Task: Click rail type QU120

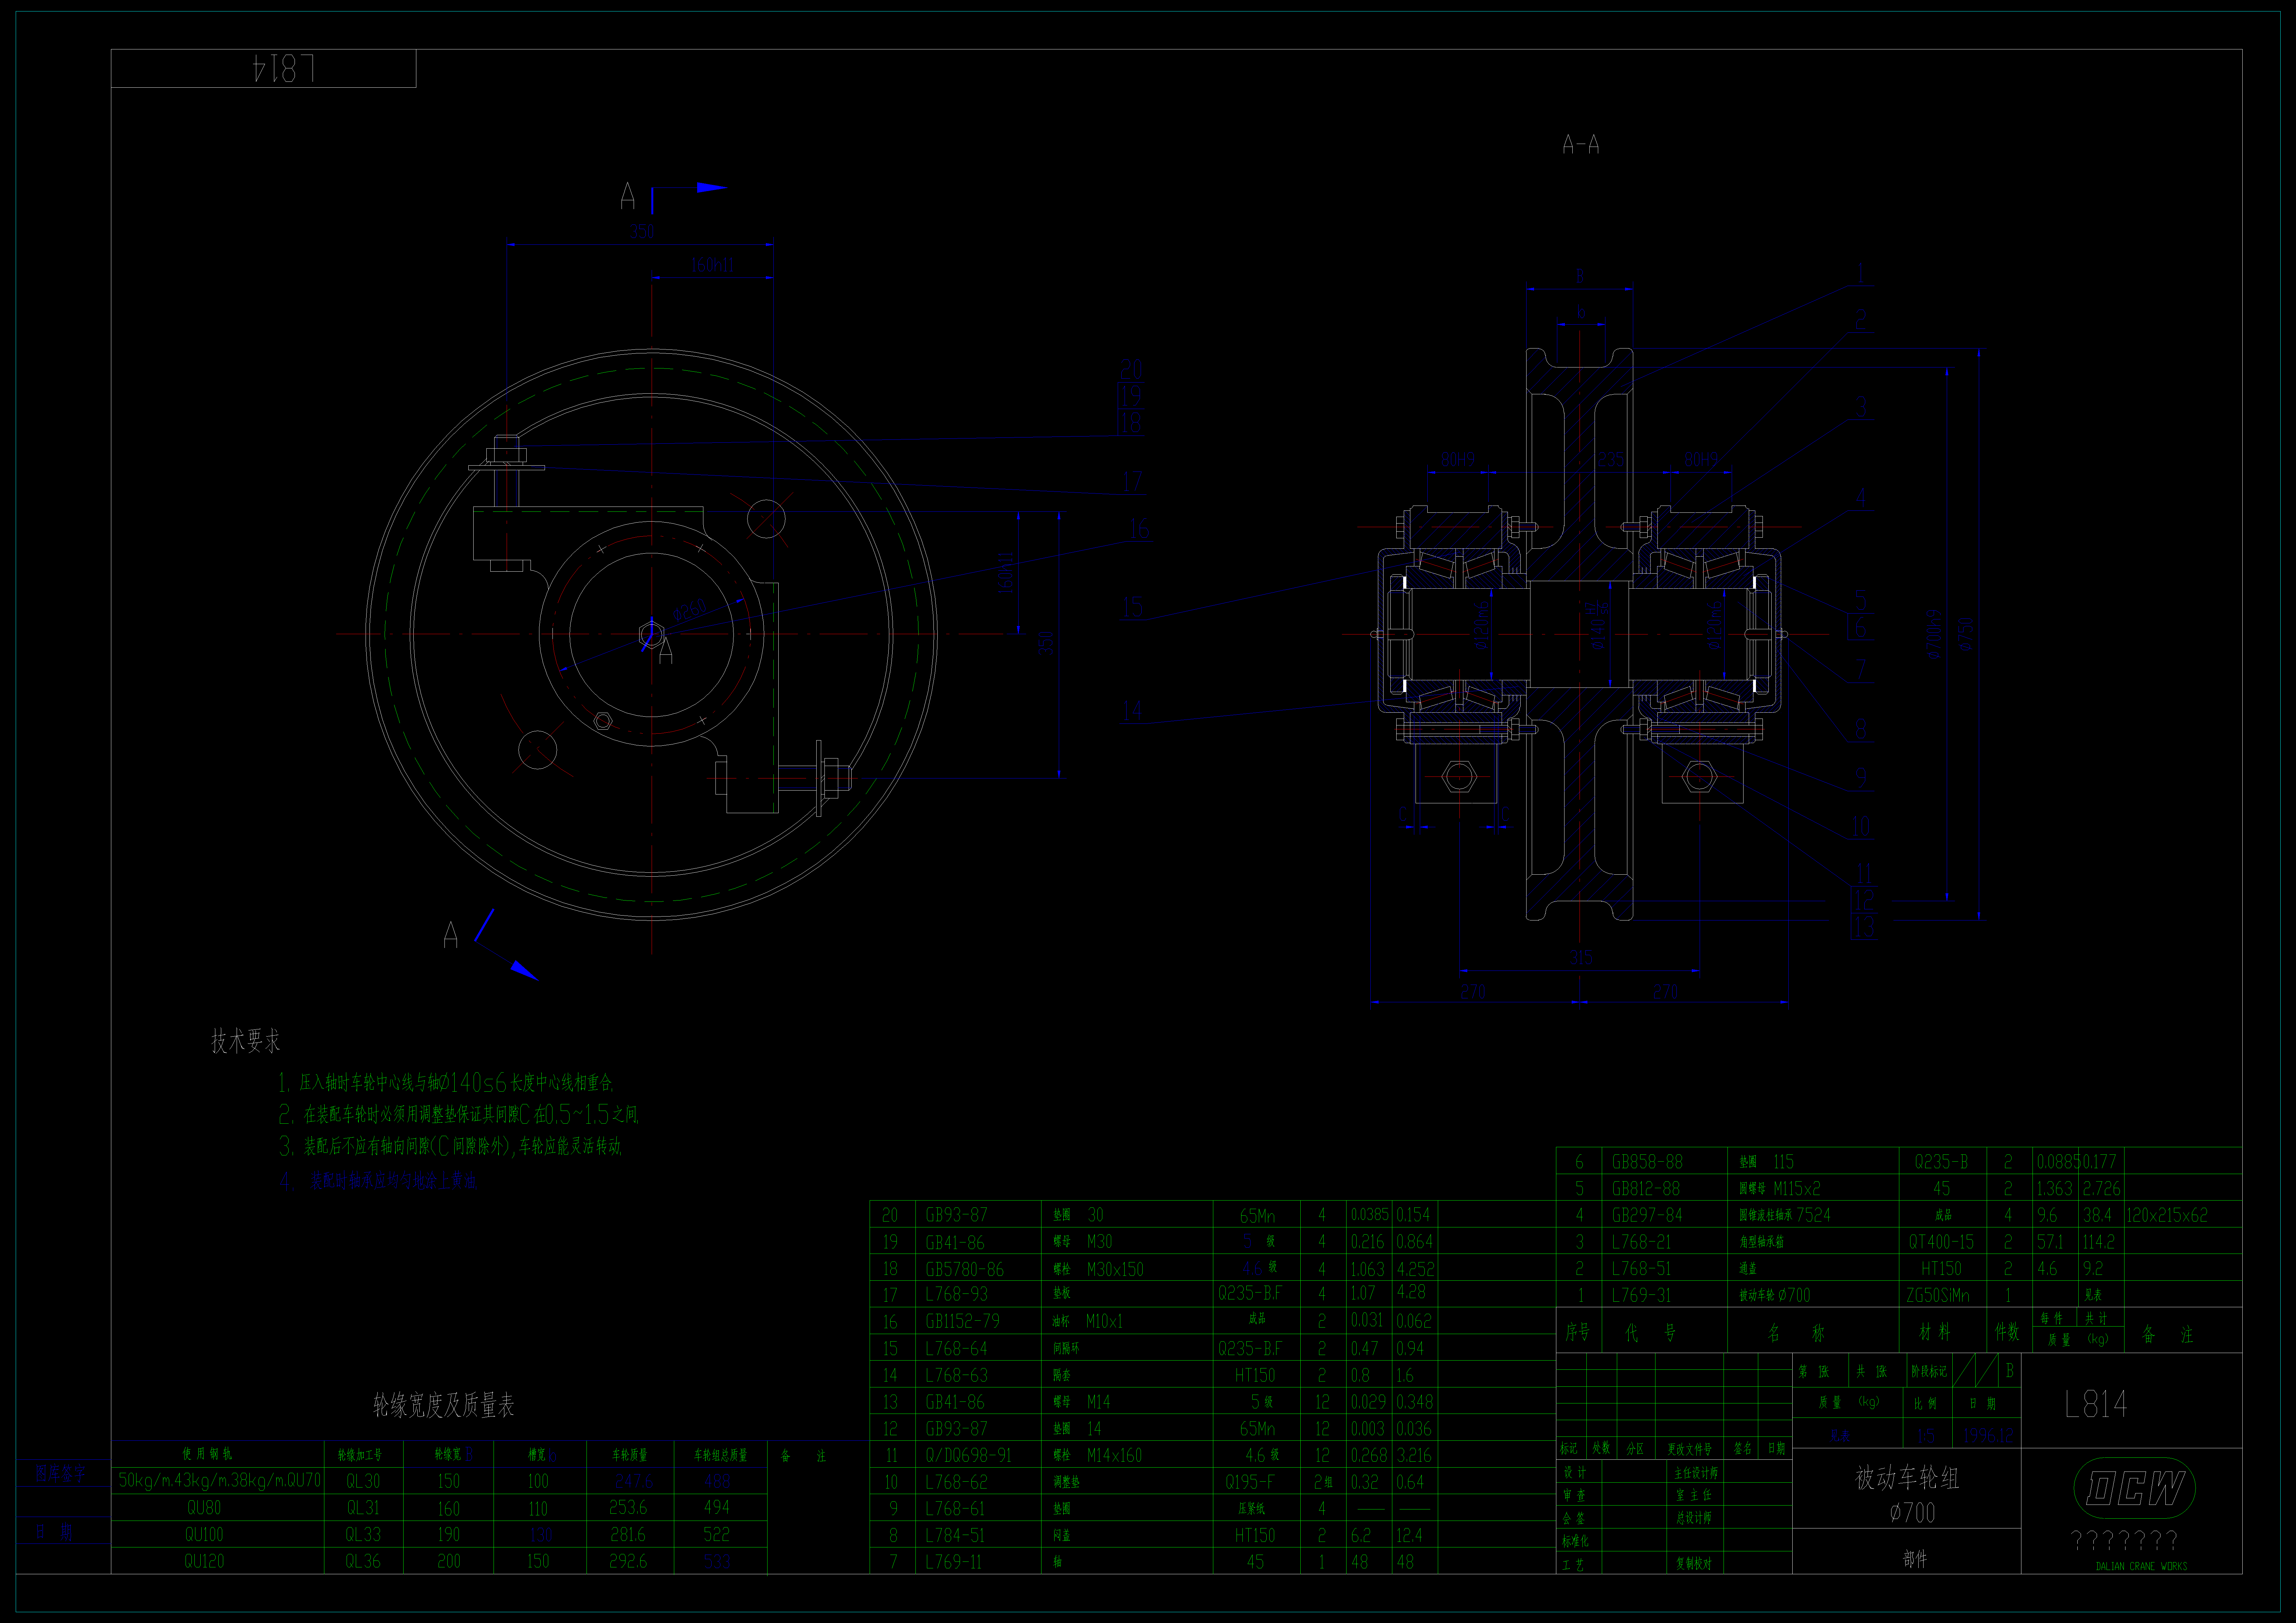Action: pyautogui.click(x=204, y=1561)
